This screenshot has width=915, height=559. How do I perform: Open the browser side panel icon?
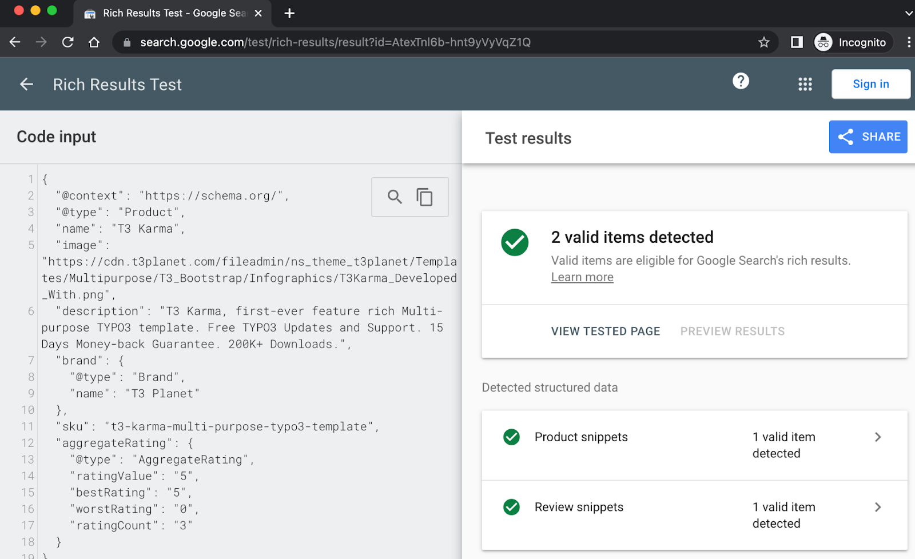(796, 42)
